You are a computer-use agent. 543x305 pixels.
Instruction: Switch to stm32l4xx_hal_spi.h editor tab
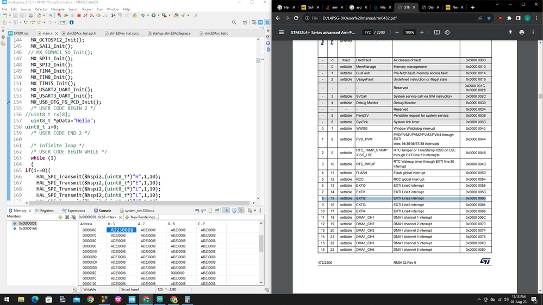point(79,33)
